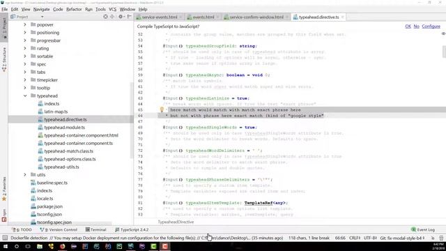The width and height of the screenshot is (446, 251).
Task: Switch to the events.html tab
Action: (203, 17)
